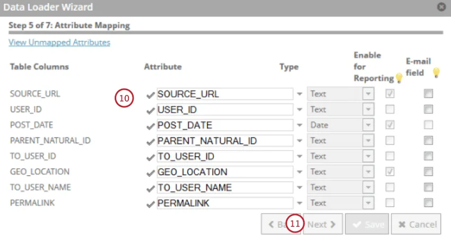The height and width of the screenshot is (239, 451).
Task: Click the checkmark icon next to USER_ID attribute
Action: 151,110
